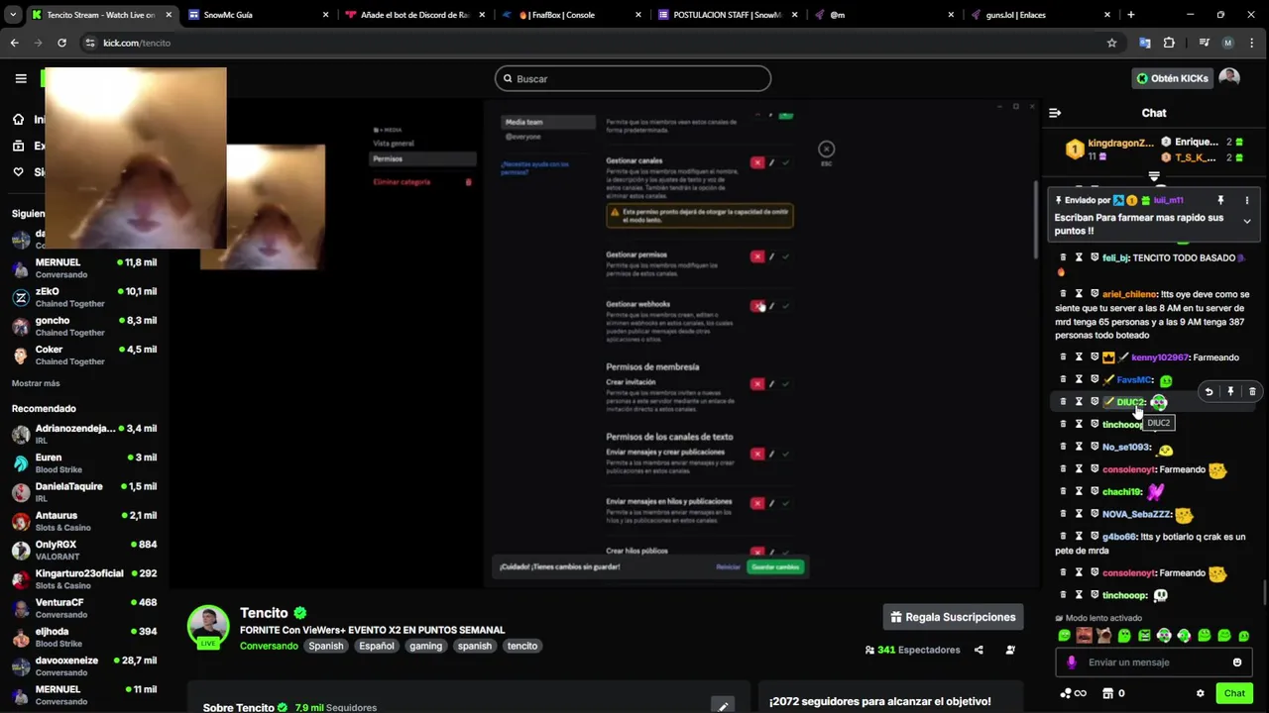
Task: Click the purple microphone icon in message box
Action: click(x=1071, y=662)
